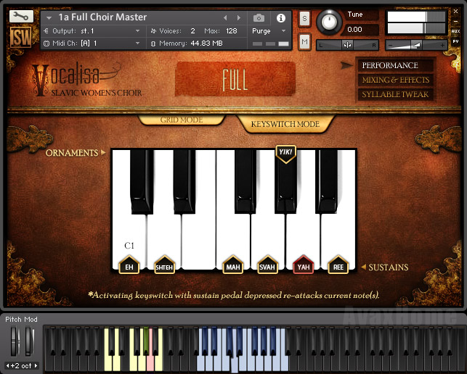Select the Keyswitch Mode tab
Screen dimensions: 467x374
[285, 124]
